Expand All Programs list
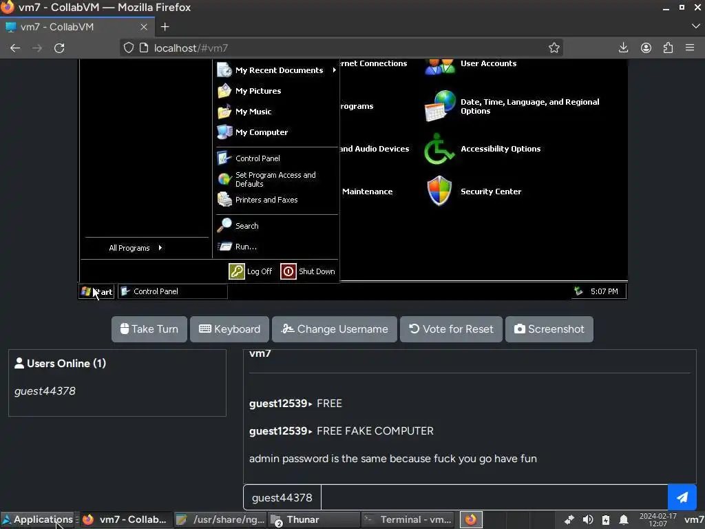The height and width of the screenshot is (529, 705). [x=136, y=248]
